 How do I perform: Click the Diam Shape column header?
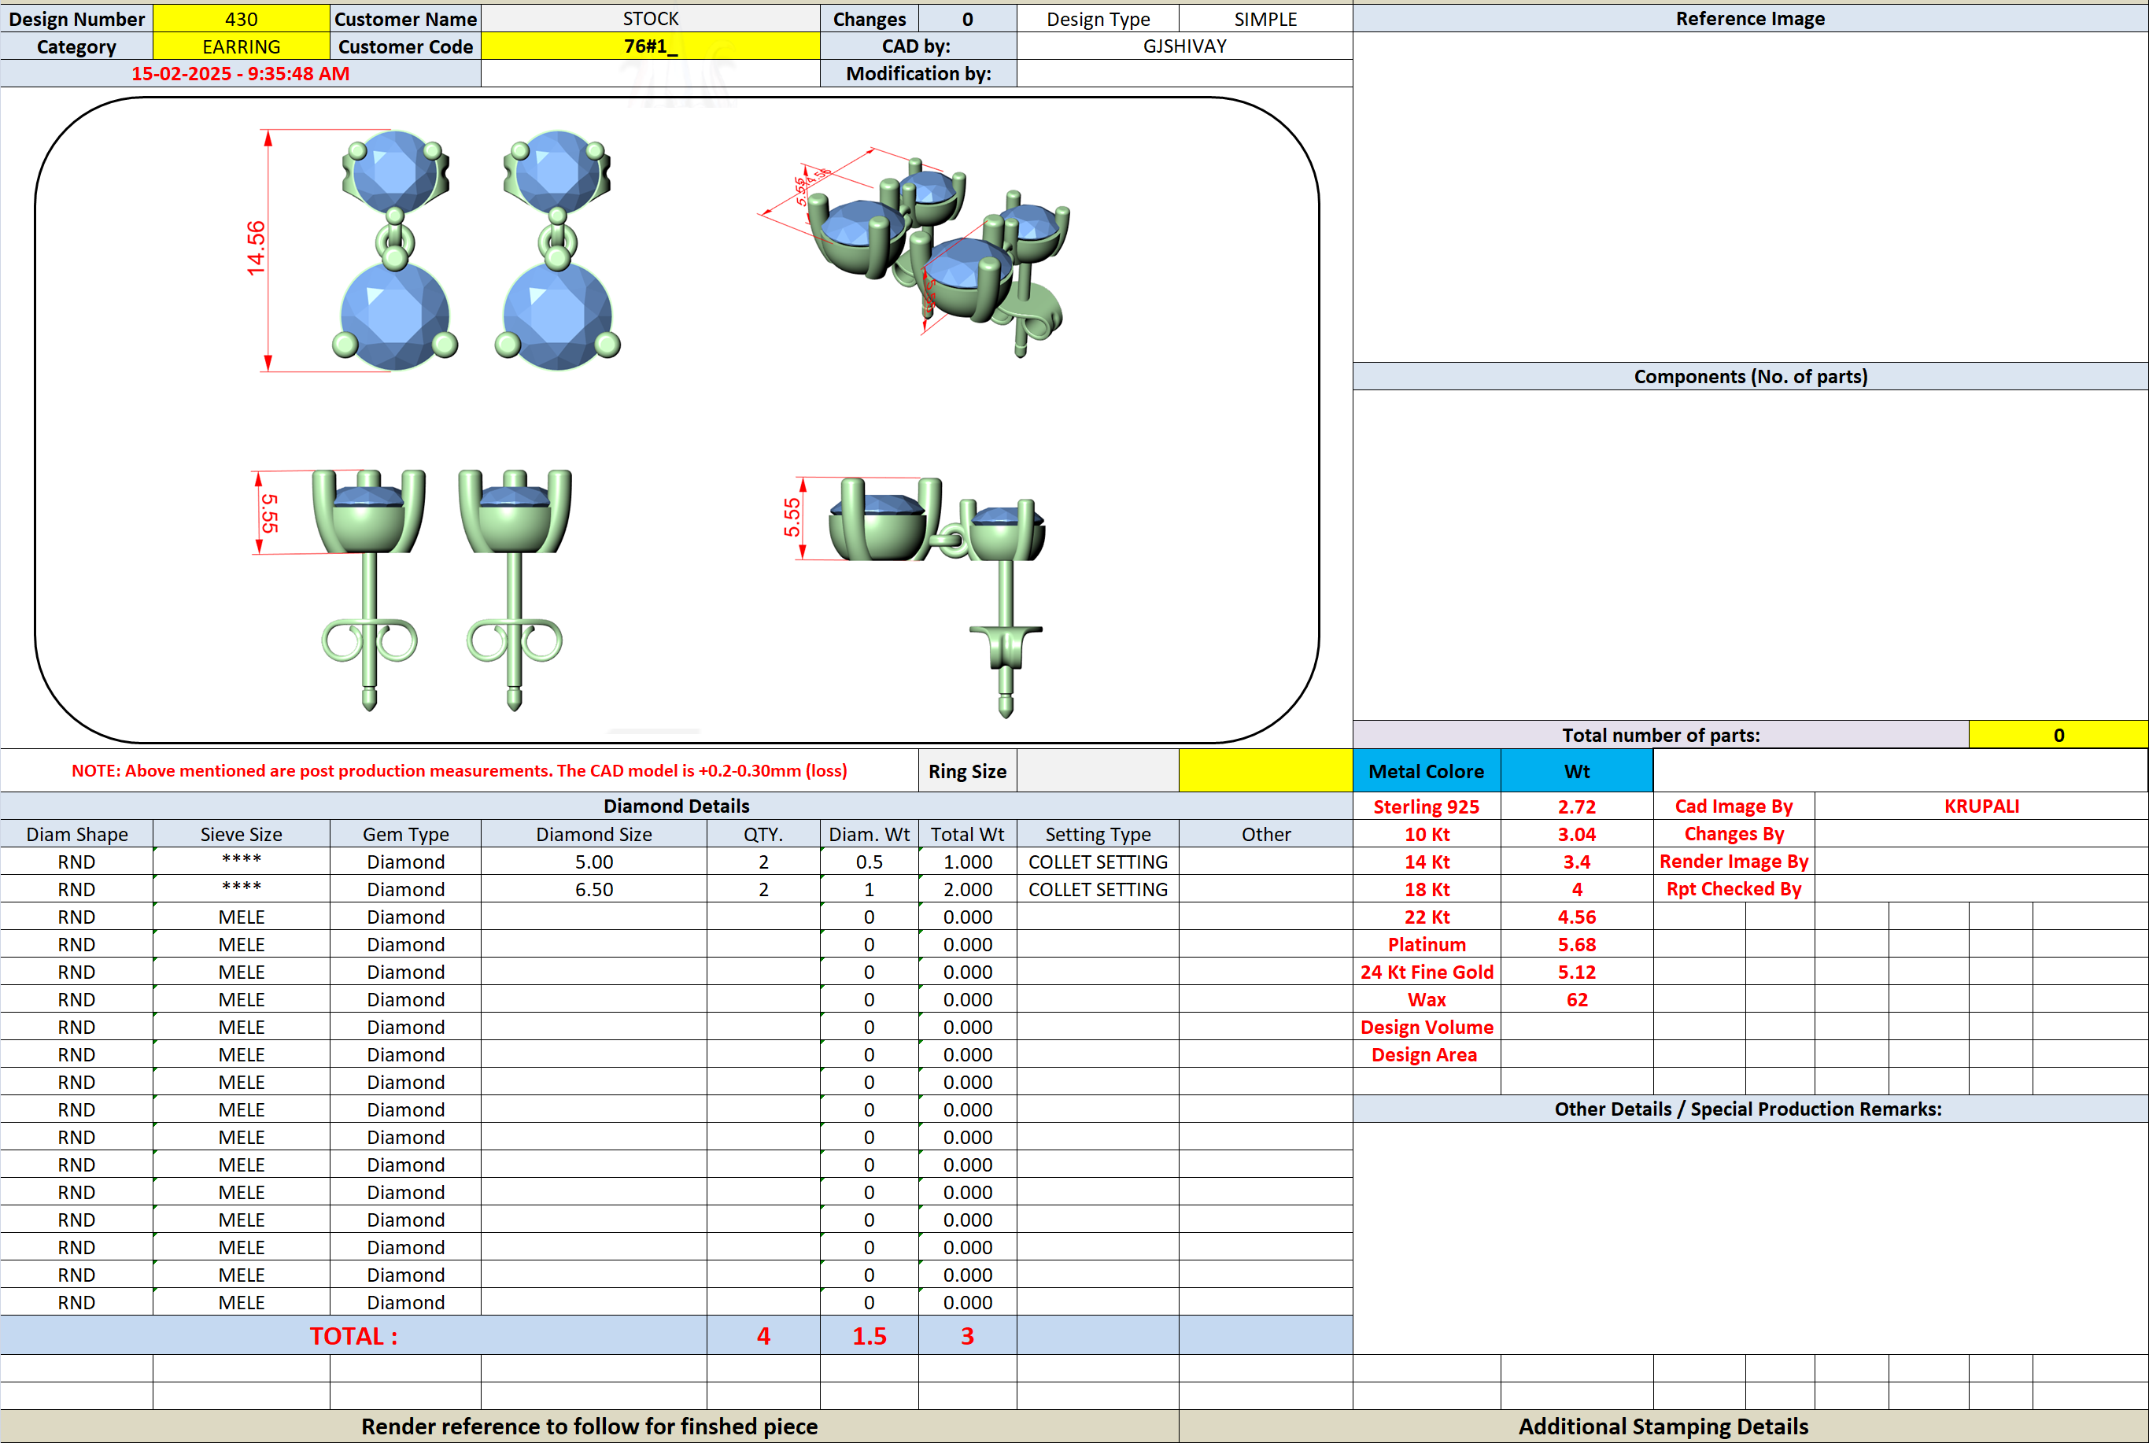[x=76, y=834]
